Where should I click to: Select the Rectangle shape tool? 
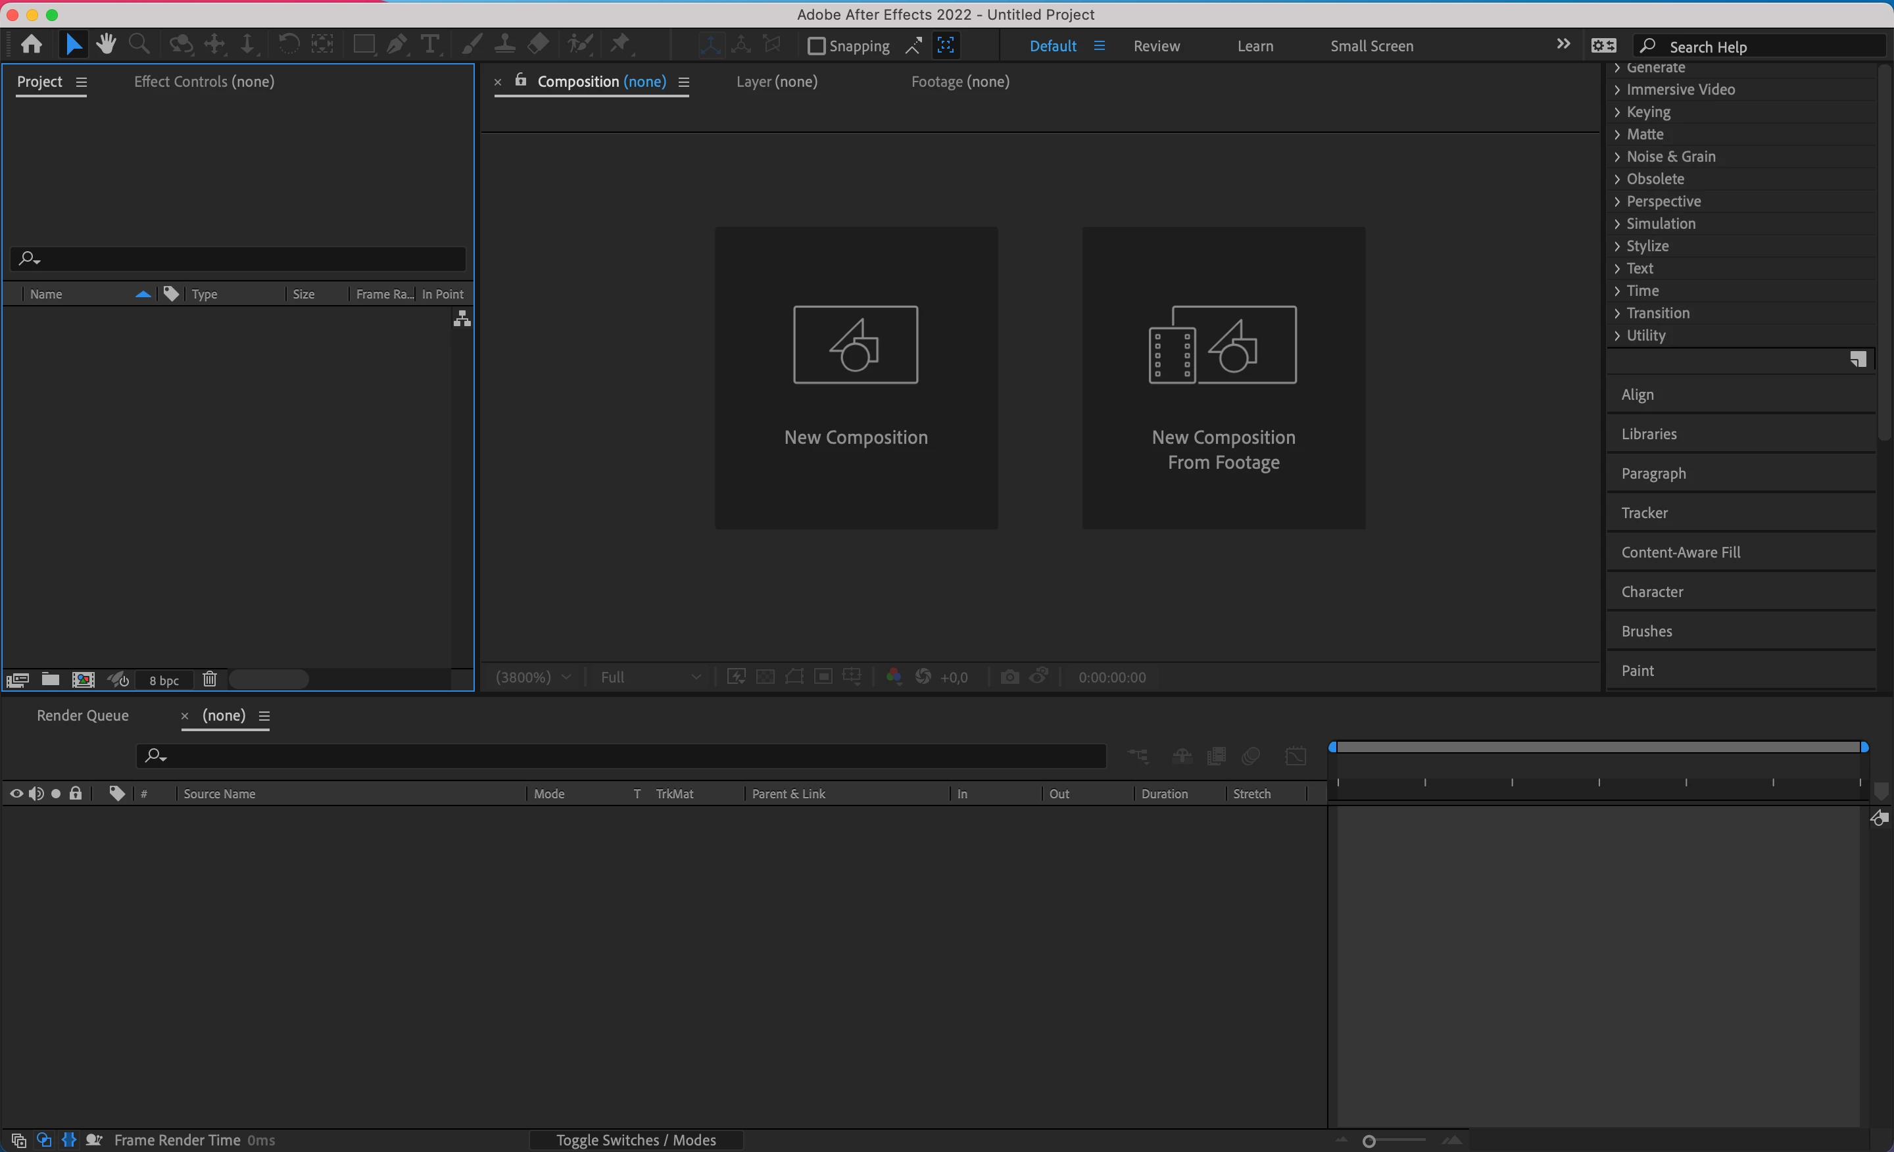(x=364, y=45)
